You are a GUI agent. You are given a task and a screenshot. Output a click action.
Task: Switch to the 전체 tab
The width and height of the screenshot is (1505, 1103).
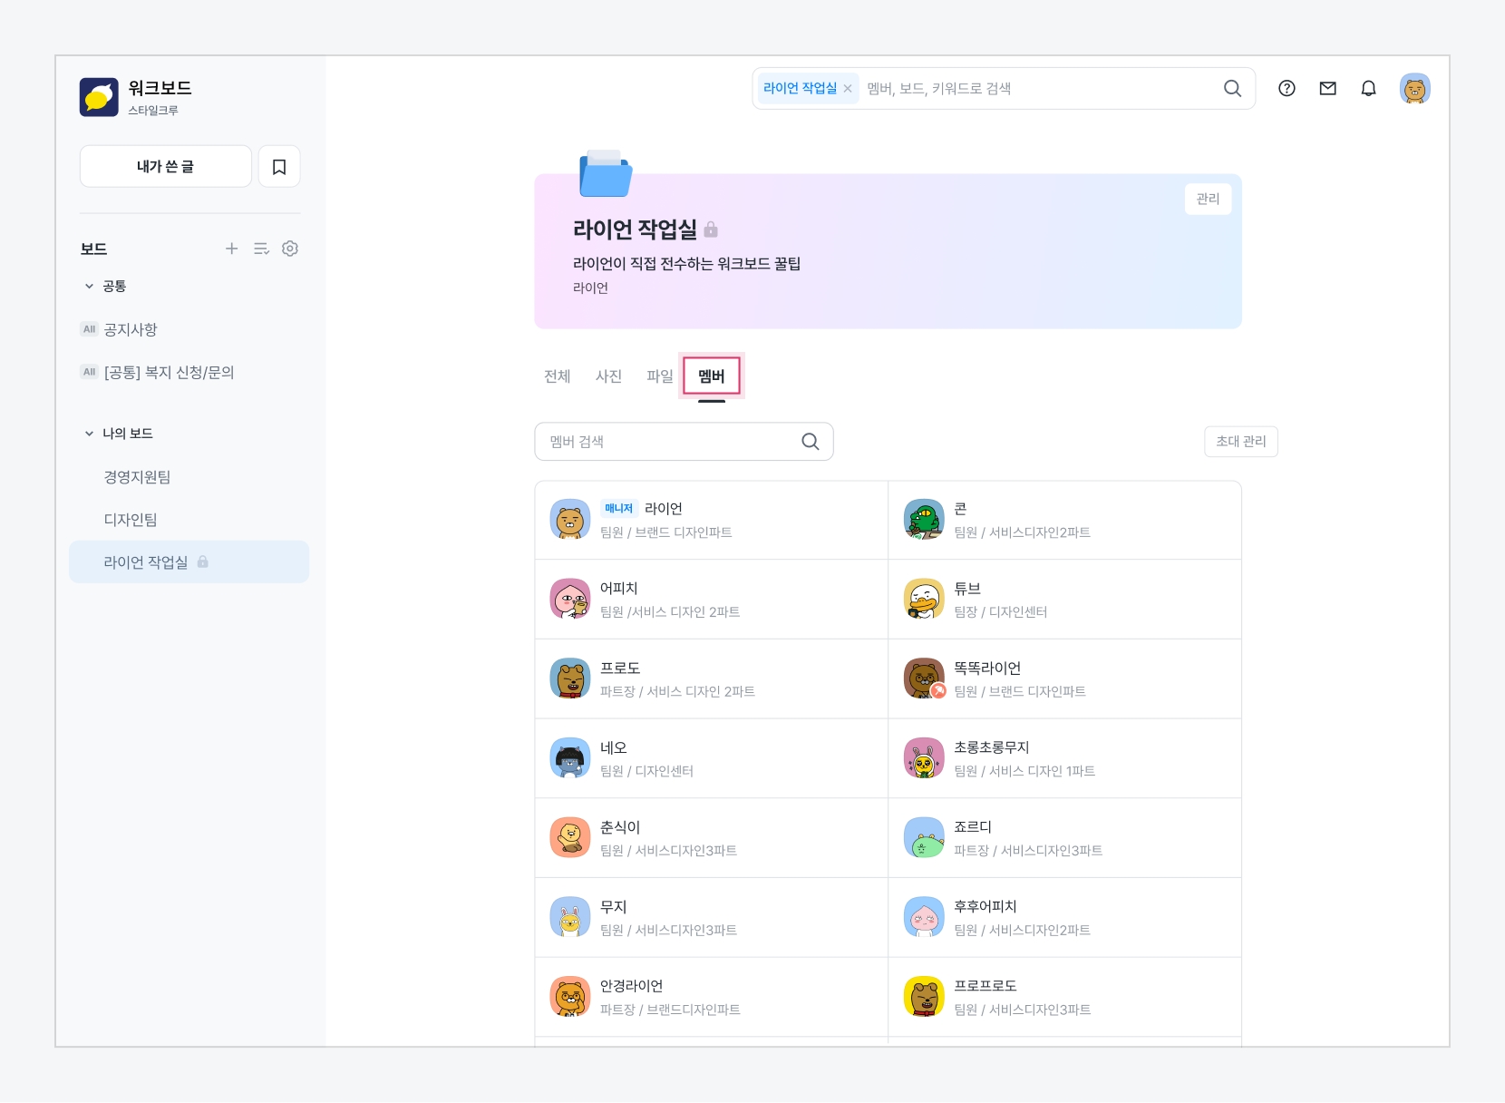click(557, 376)
